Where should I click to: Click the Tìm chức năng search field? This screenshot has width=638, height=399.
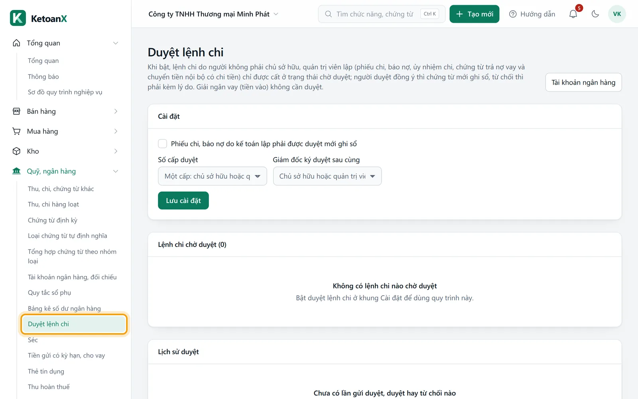point(382,14)
